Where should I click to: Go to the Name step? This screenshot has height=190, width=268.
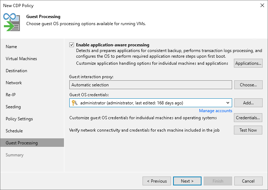point(11,47)
